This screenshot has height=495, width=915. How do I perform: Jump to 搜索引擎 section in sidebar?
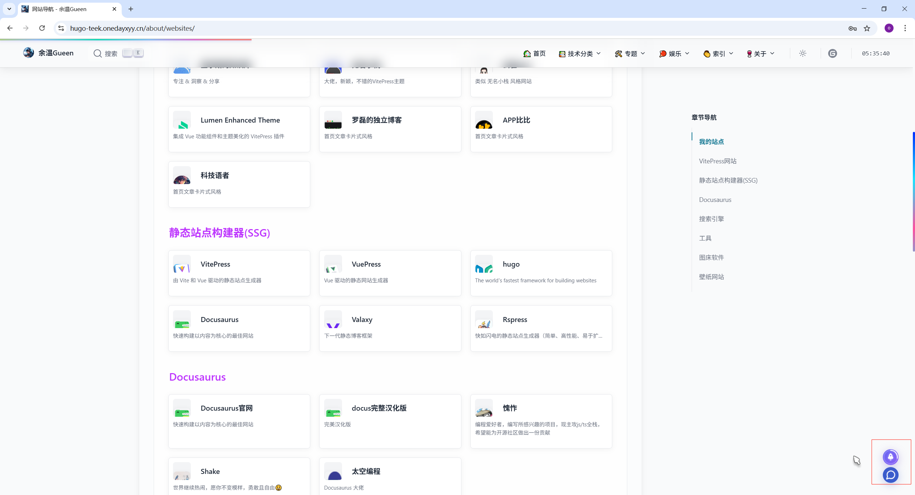[711, 219]
